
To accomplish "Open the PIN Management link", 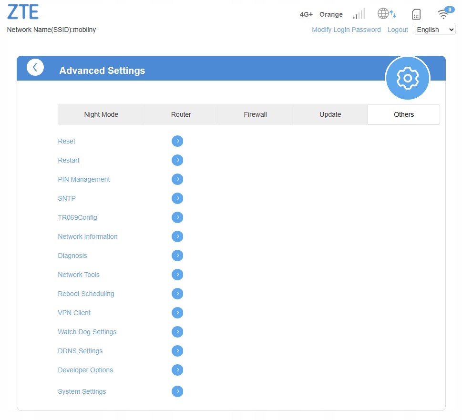I will [84, 179].
